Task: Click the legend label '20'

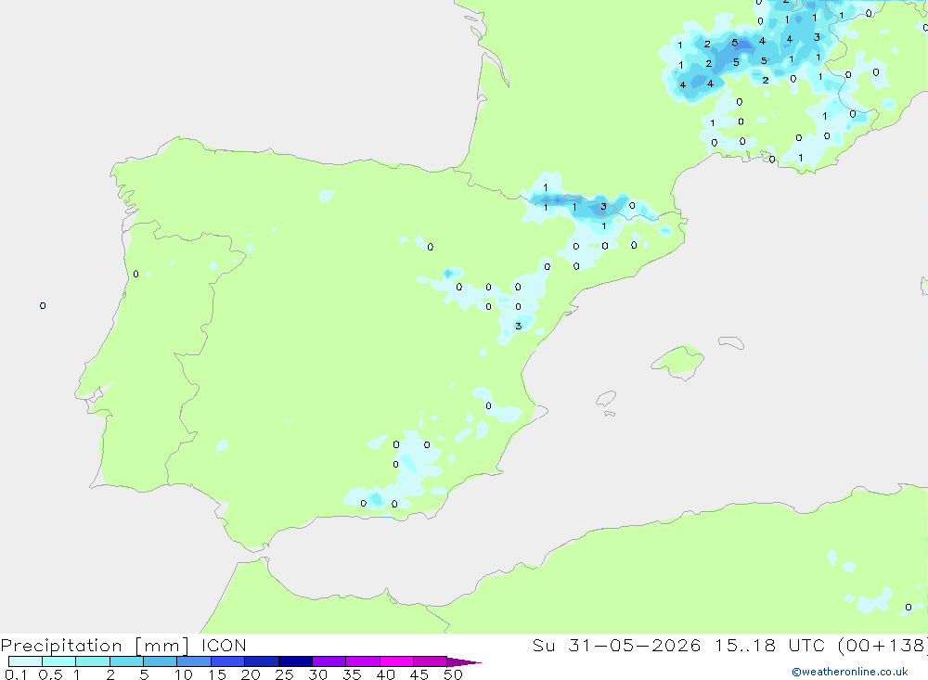Action: coord(251,674)
